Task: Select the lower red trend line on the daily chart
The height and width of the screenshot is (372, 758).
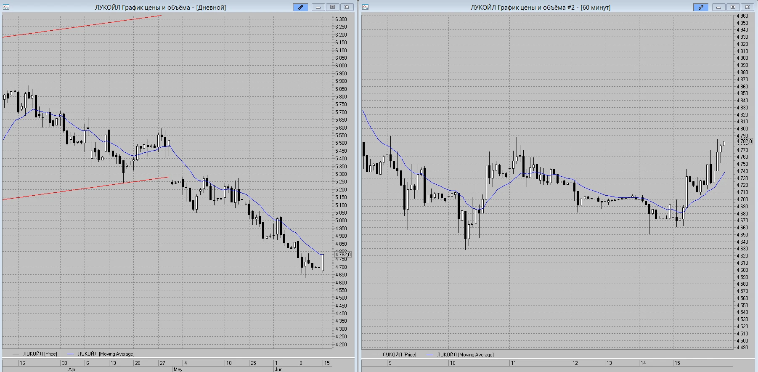Action: 85,188
